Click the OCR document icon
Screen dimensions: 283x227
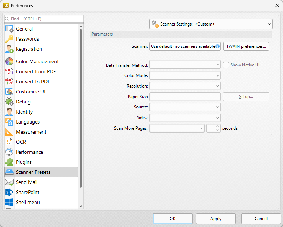pyautogui.click(x=9, y=142)
